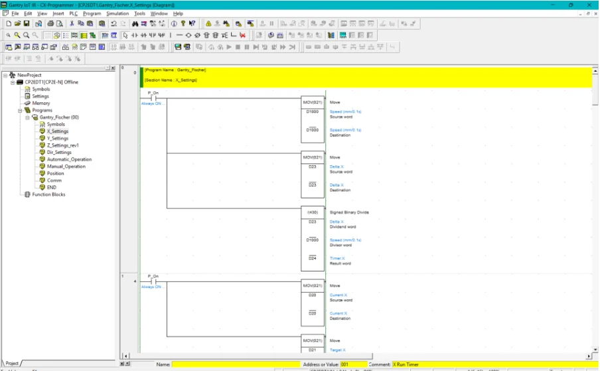Open Settings in project tree
This screenshot has height=371, width=600.
[x=40, y=96]
